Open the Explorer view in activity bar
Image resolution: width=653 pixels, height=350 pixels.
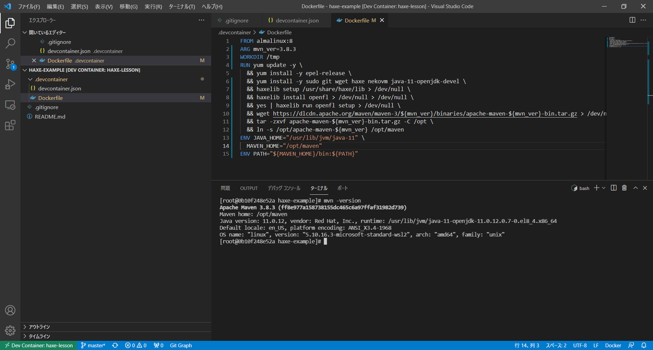tap(10, 23)
